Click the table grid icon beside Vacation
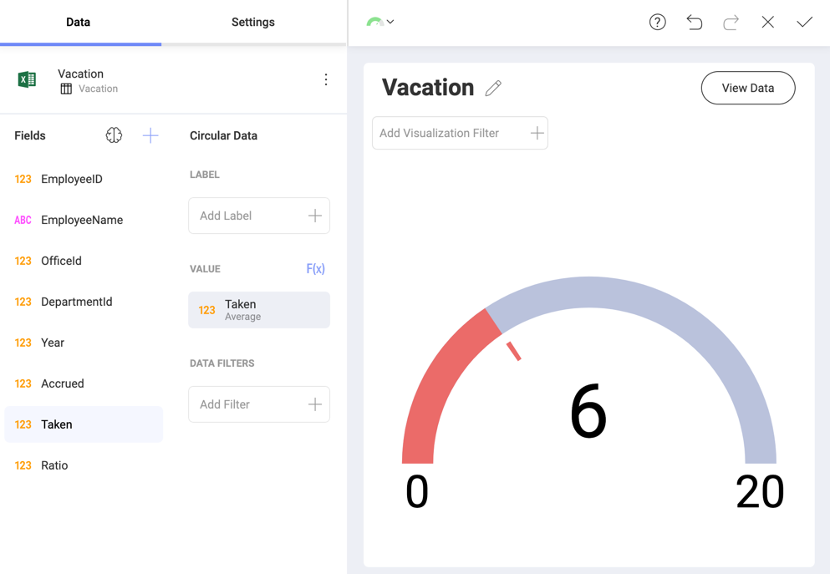Viewport: 830px width, 574px height. pyautogui.click(x=66, y=89)
